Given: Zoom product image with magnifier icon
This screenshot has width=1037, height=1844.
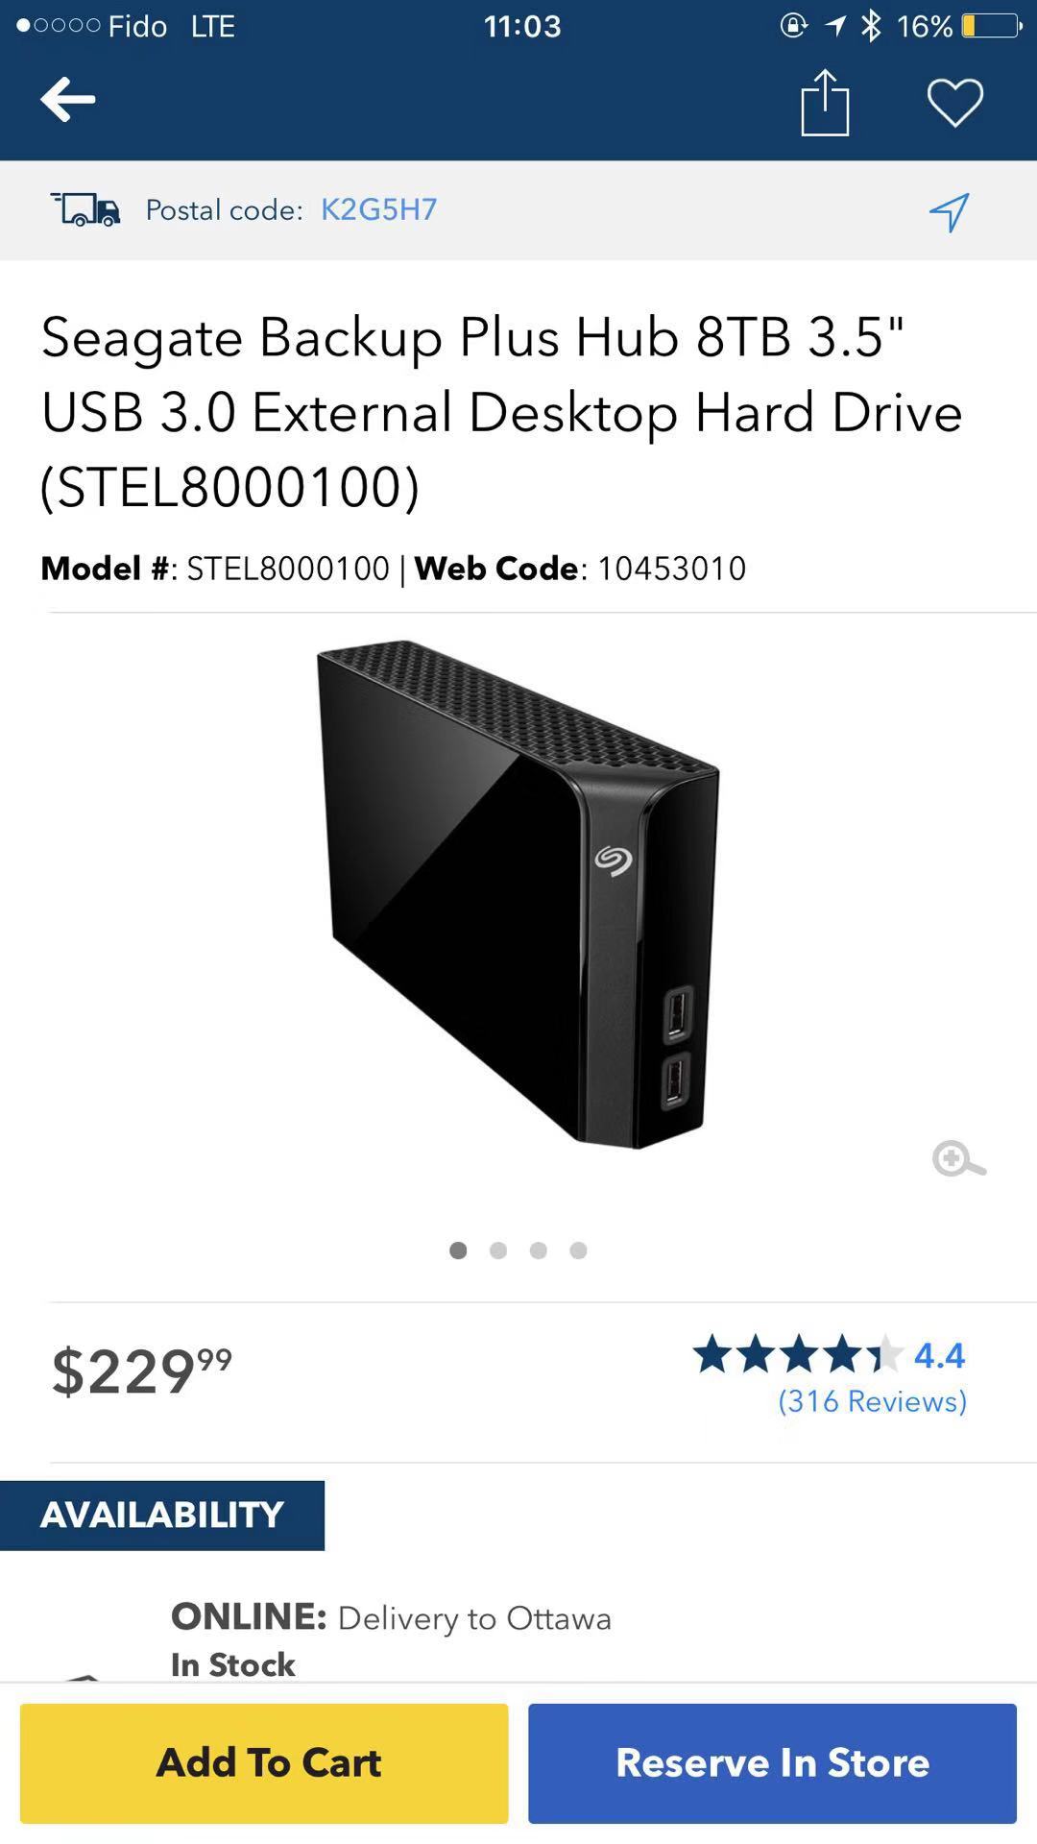Looking at the screenshot, I should (958, 1159).
